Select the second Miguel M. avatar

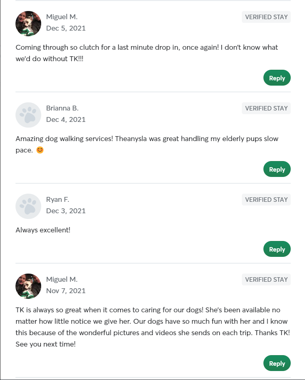click(x=28, y=286)
